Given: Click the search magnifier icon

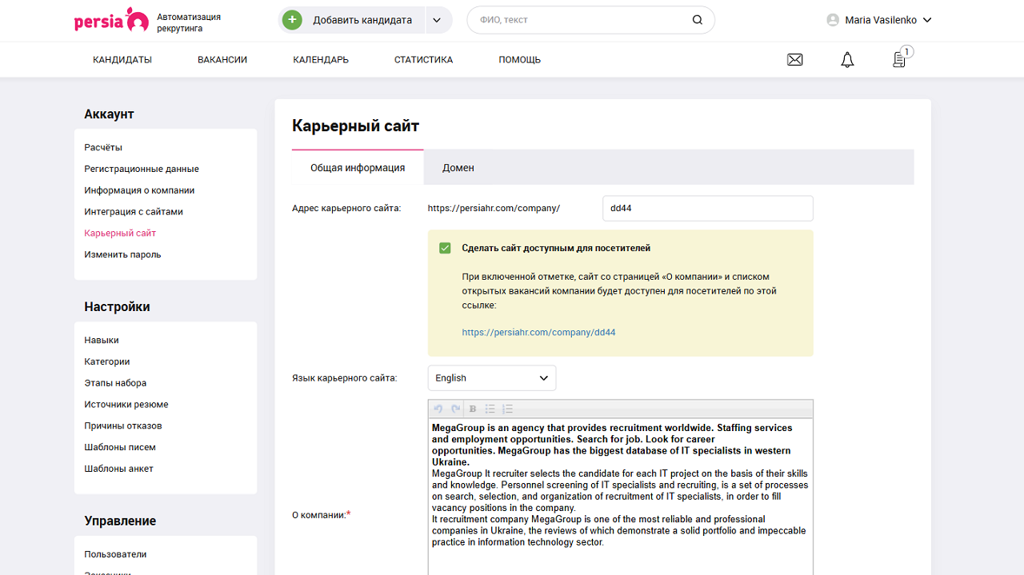Looking at the screenshot, I should pyautogui.click(x=697, y=19).
